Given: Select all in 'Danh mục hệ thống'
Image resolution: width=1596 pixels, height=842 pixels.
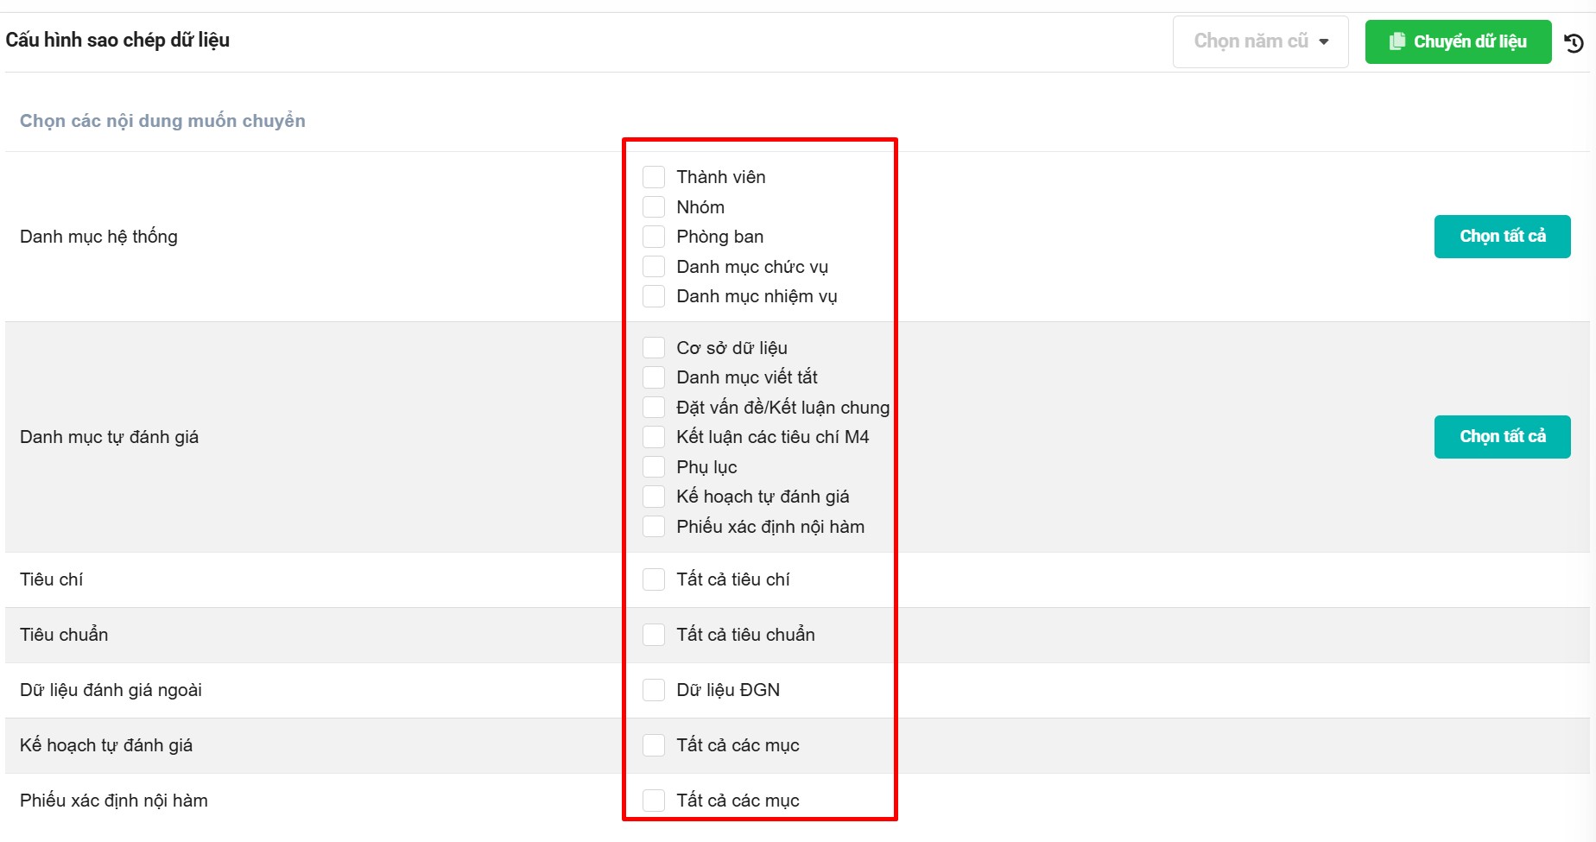Looking at the screenshot, I should 1502,237.
